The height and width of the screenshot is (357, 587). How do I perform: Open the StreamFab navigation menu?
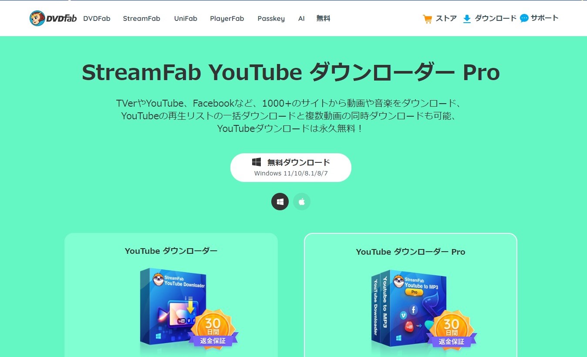pyautogui.click(x=142, y=18)
